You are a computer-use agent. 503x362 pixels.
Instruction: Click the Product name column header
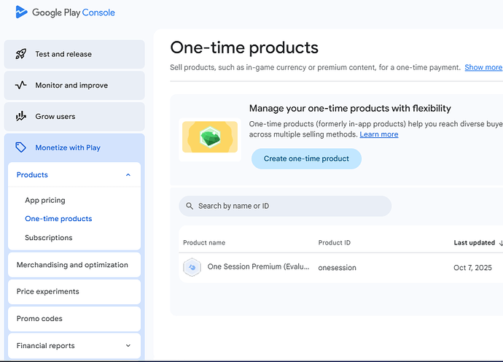(x=204, y=242)
